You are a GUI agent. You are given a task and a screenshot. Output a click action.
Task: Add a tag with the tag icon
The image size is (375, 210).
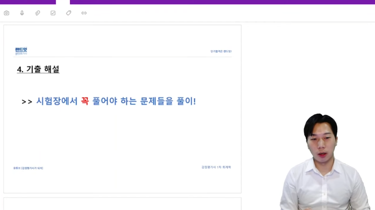point(69,13)
